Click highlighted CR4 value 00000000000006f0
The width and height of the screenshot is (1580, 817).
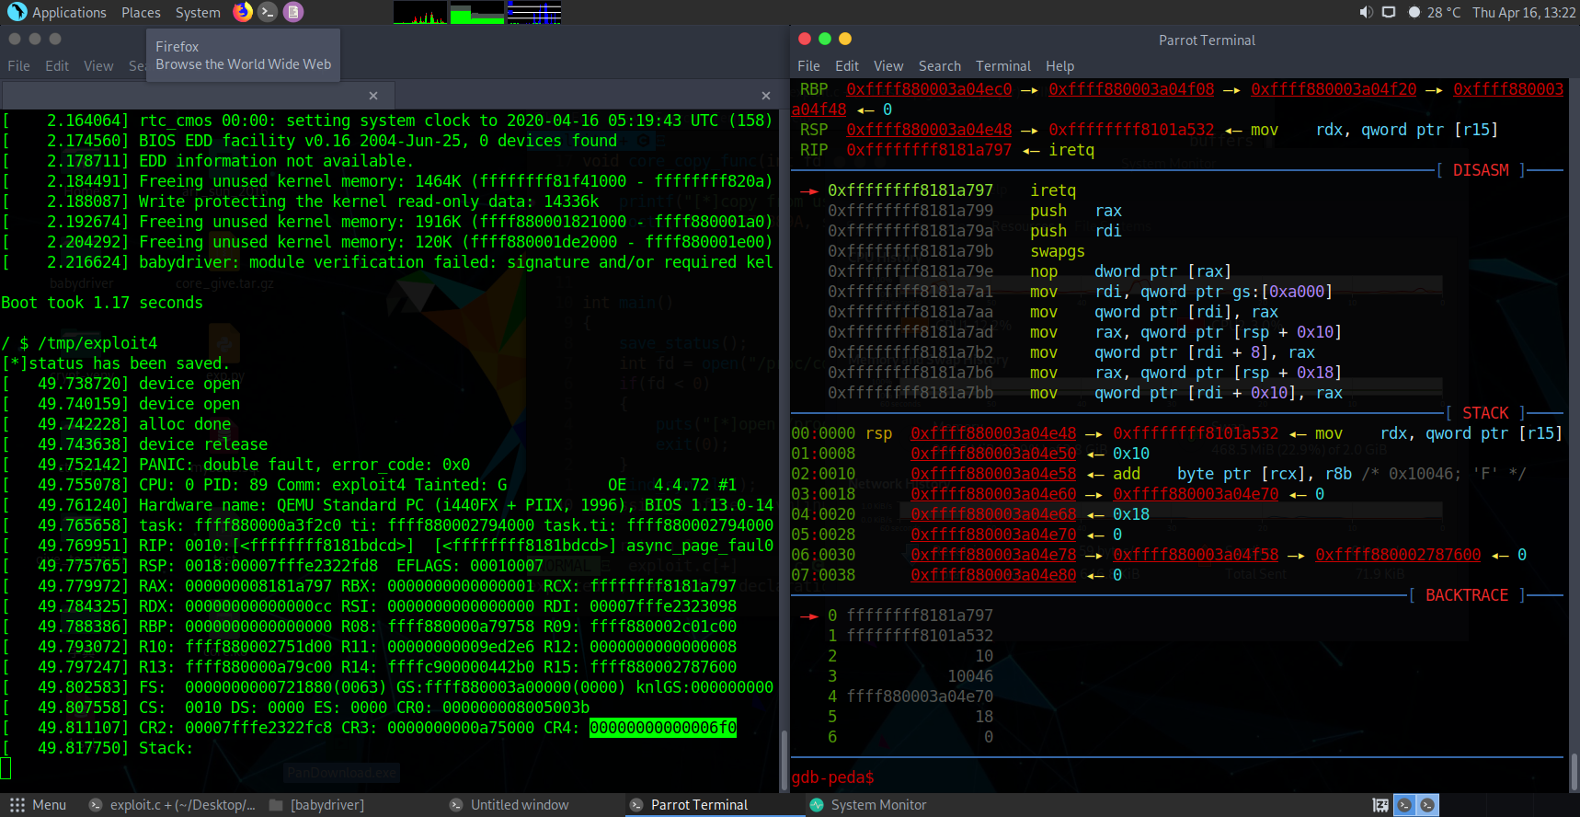(663, 728)
